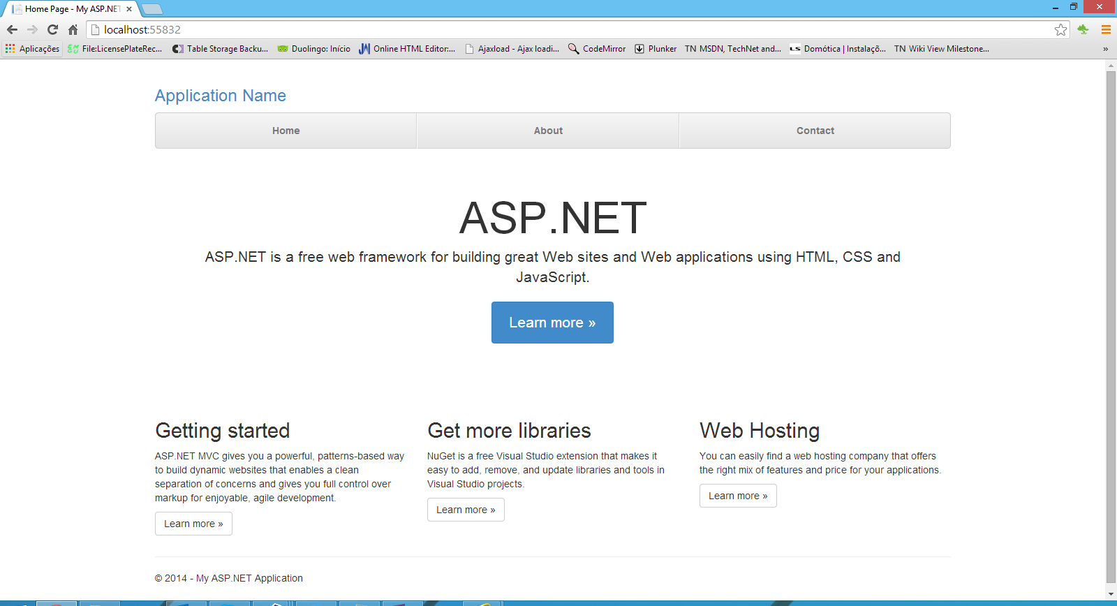Click the vertical page scrollbar
1117x606 pixels.
pos(1111,327)
